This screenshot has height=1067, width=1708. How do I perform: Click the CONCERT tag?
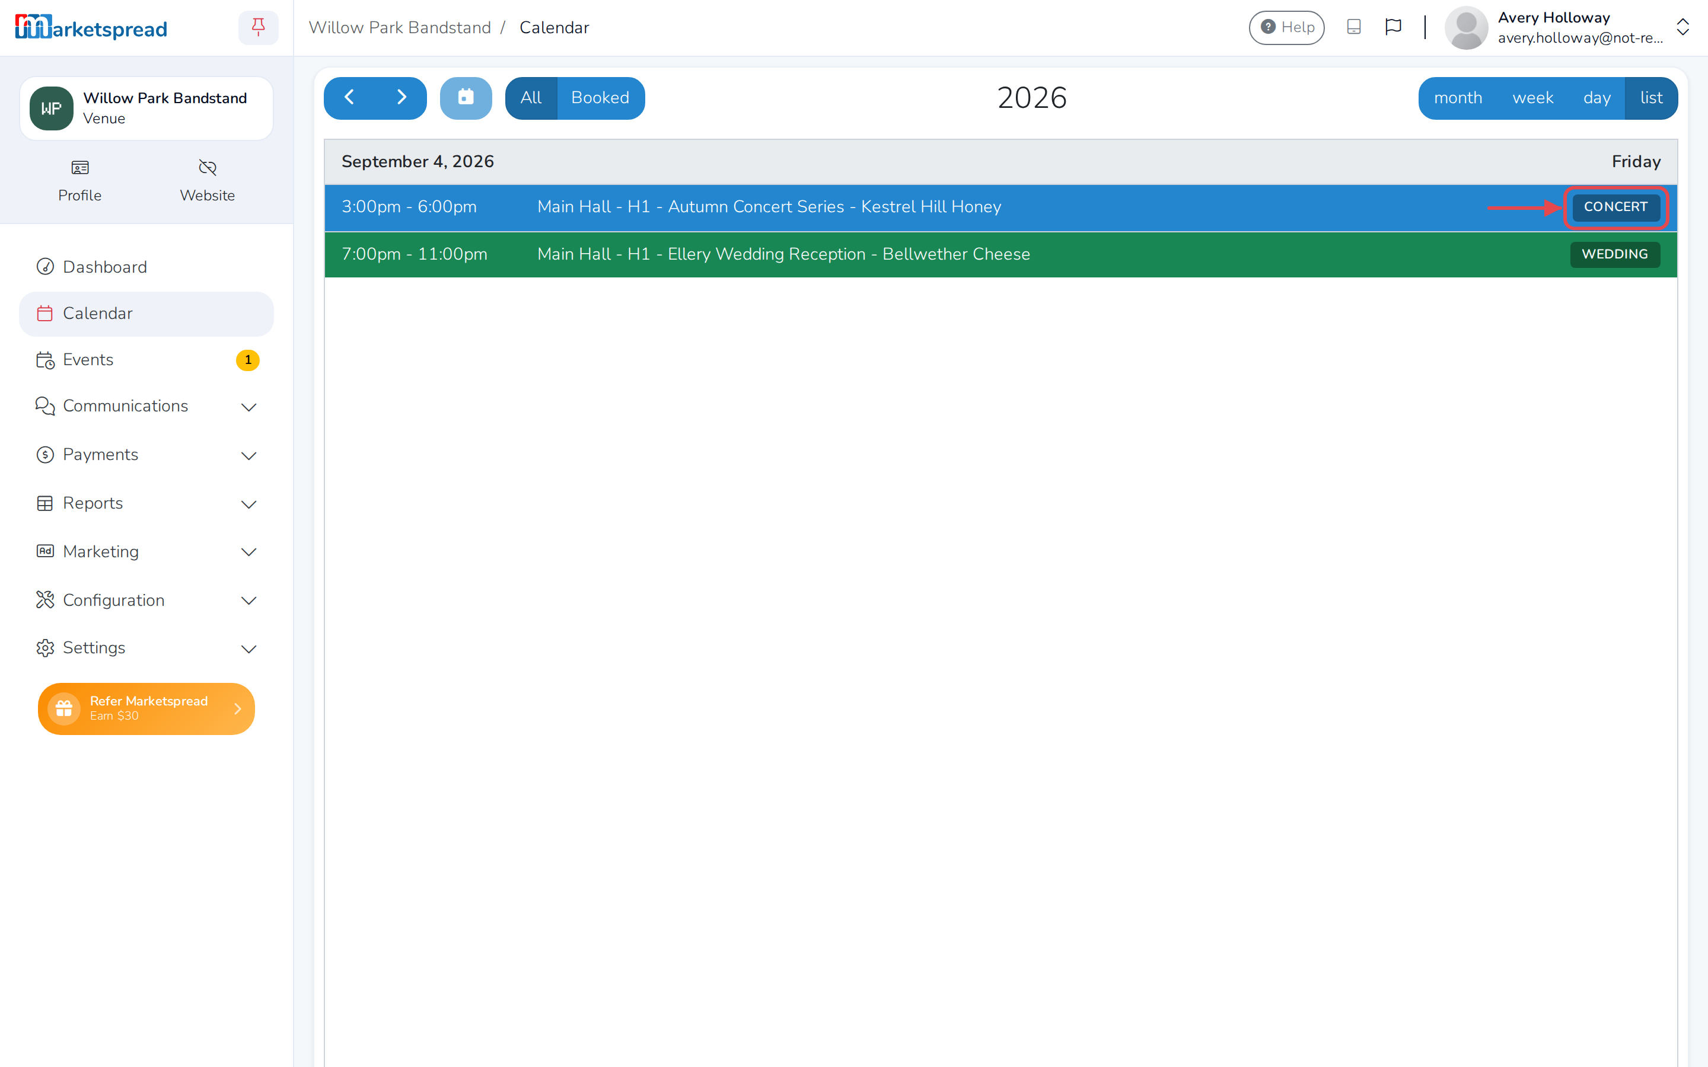tap(1615, 207)
